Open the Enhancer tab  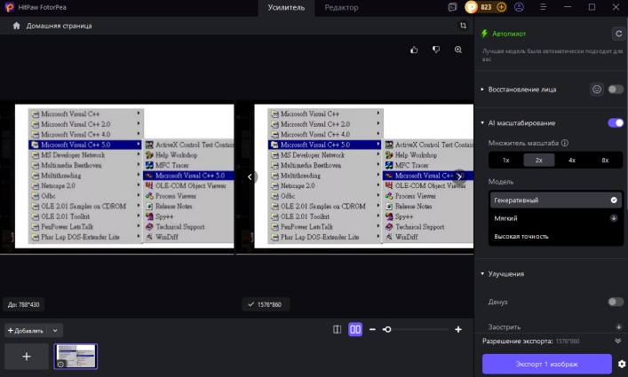point(286,7)
